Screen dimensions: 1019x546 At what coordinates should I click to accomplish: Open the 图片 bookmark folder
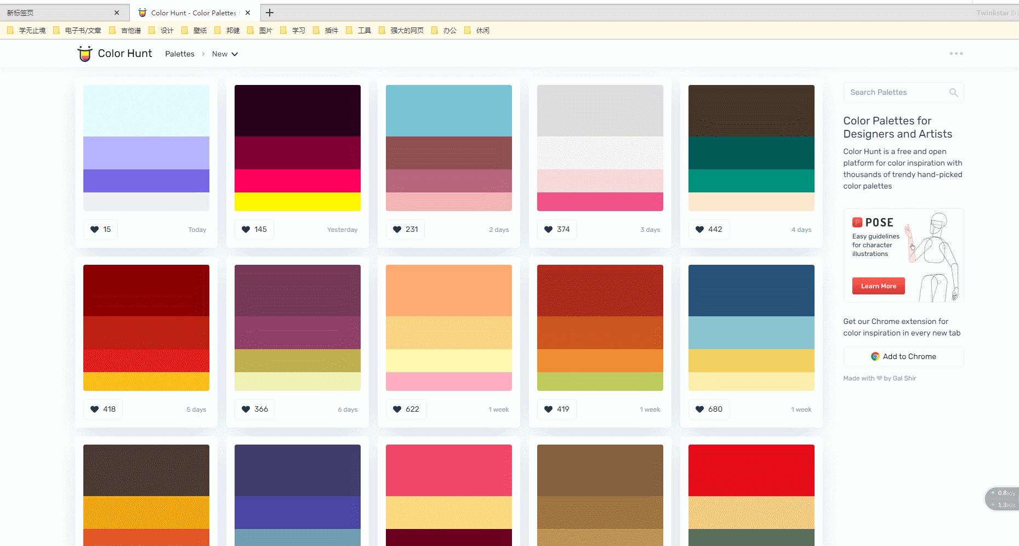(260, 30)
